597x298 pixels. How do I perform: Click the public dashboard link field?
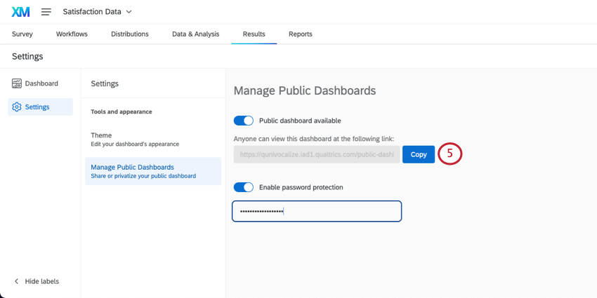317,154
